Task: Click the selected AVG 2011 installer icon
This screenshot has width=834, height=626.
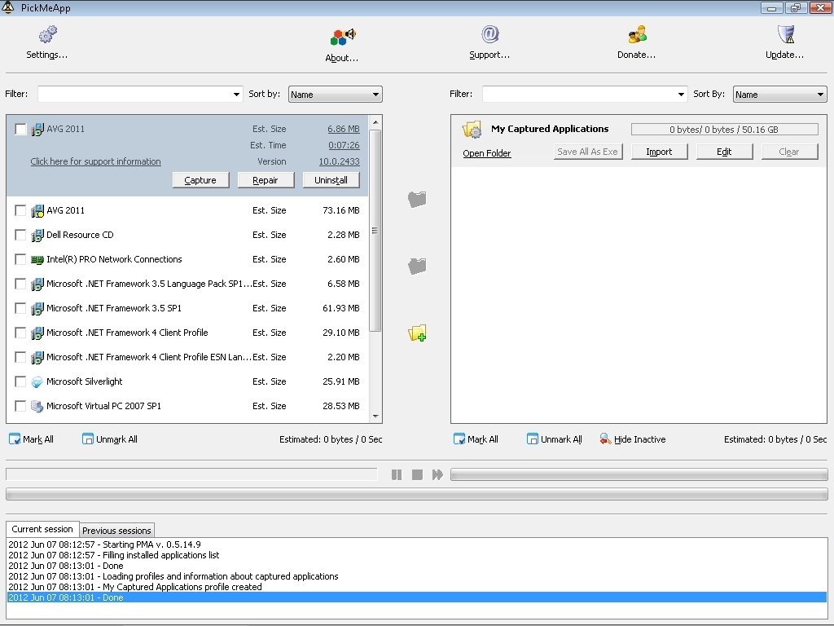Action: [37, 130]
